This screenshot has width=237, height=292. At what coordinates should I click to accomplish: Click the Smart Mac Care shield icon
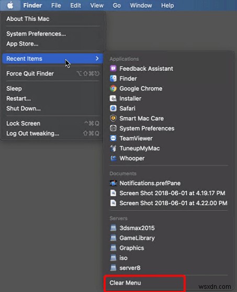(x=113, y=118)
